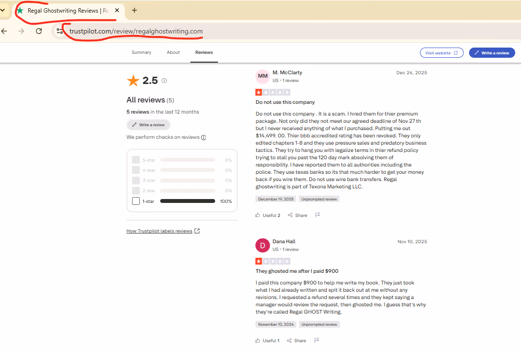Toggle the 3-star filter checkbox
The width and height of the screenshot is (521, 350).
click(x=136, y=180)
